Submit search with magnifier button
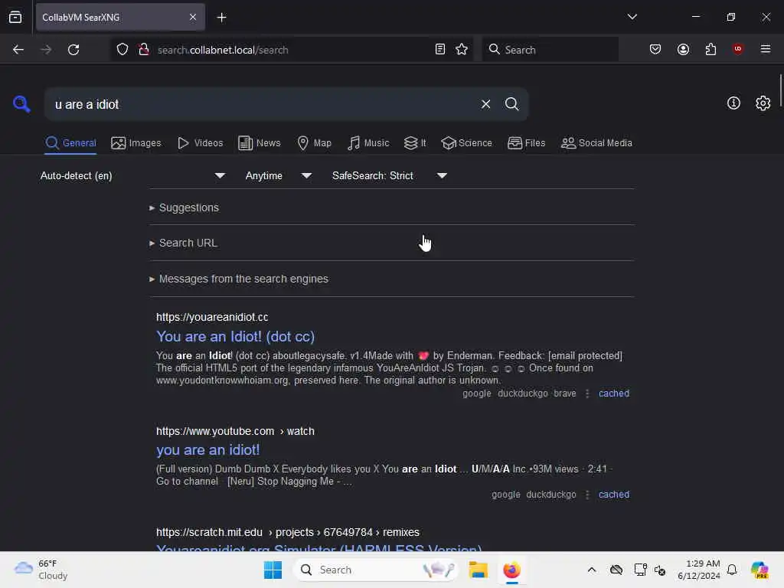 511,104
